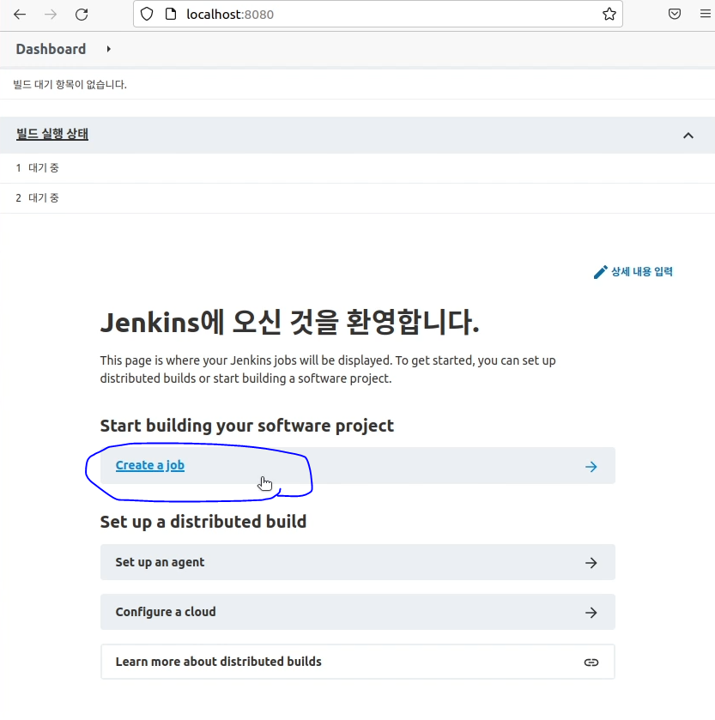Save page to Pocket icon
This screenshot has height=720, width=715.
coord(674,14)
